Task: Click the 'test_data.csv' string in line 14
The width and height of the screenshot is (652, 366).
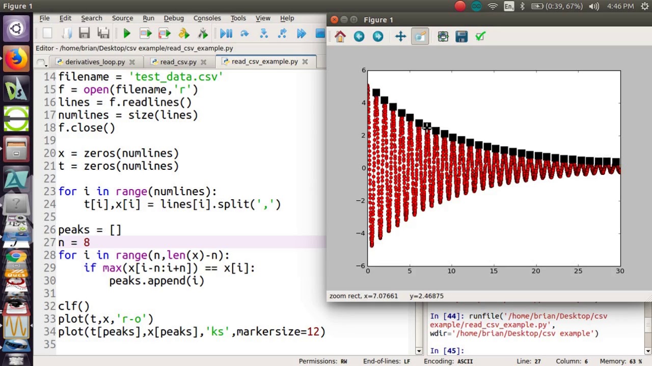Action: point(176,77)
